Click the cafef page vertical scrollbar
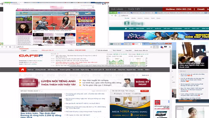 pyautogui.click(x=171, y=57)
